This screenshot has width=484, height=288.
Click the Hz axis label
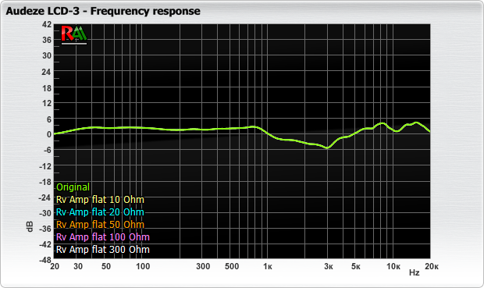(415, 272)
